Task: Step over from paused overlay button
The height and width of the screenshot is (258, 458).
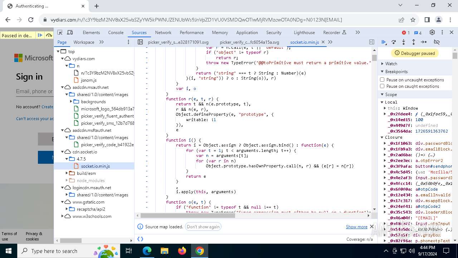Action: tap(49, 35)
